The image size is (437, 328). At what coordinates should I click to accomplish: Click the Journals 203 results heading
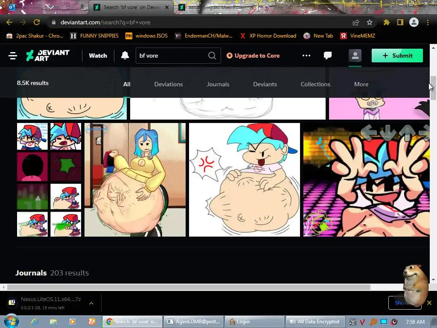[52, 273]
